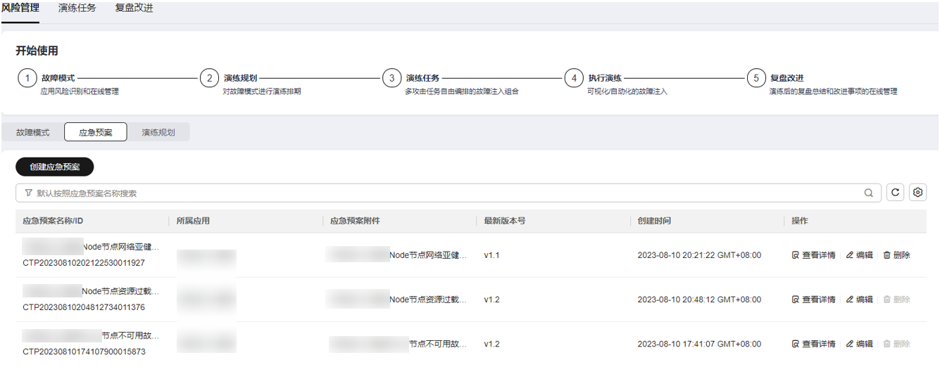Viewport: 940px width, 367px height.
Task: Click the 创建应急预案 button
Action: click(x=55, y=167)
